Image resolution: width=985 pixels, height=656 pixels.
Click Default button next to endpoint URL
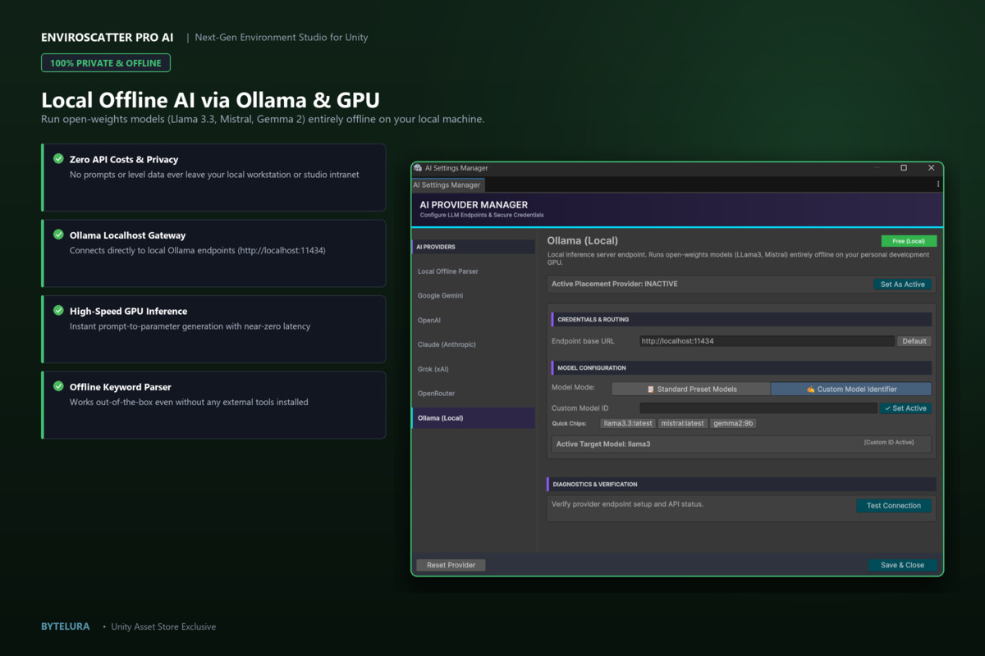tap(914, 341)
